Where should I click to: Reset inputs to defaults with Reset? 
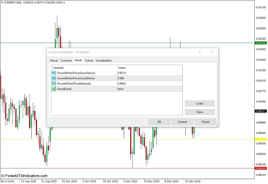[205, 122]
